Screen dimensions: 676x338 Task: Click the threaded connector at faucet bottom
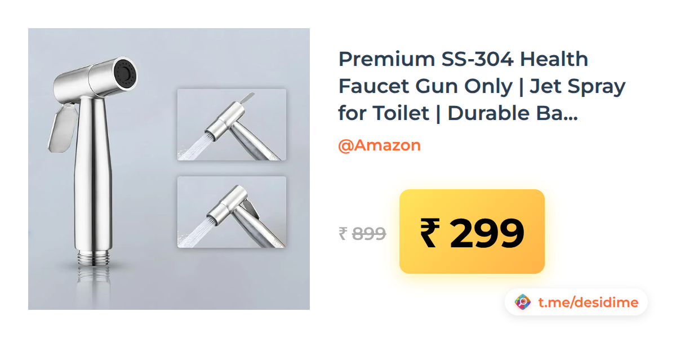coord(93,259)
